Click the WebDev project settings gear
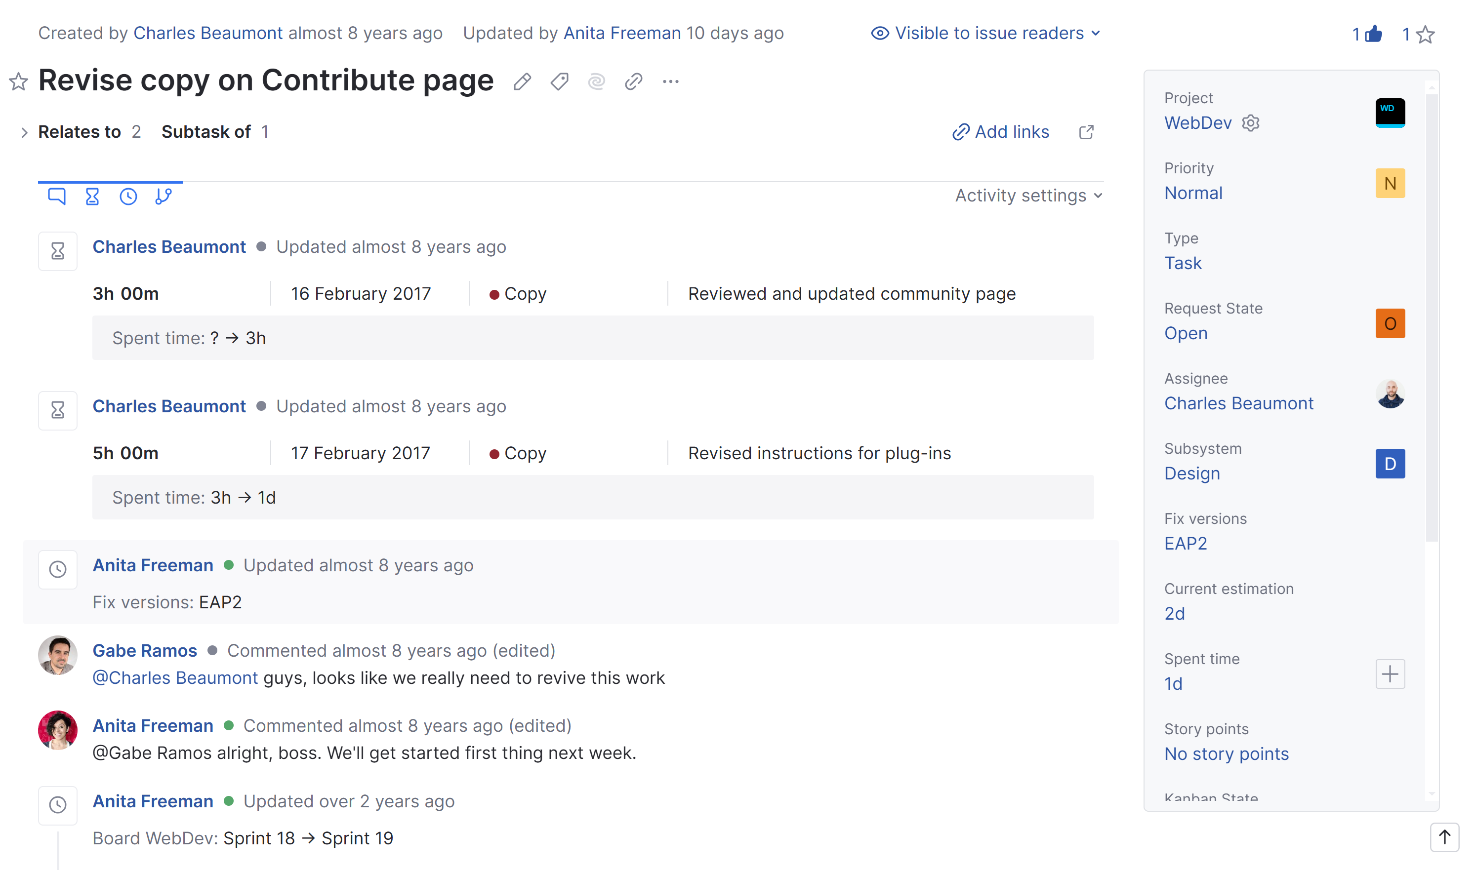The width and height of the screenshot is (1475, 870). tap(1250, 123)
